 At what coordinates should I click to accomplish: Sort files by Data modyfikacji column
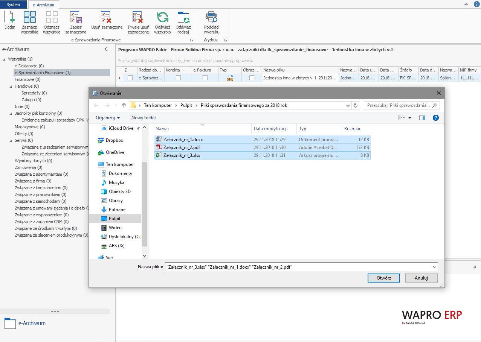tap(274, 129)
